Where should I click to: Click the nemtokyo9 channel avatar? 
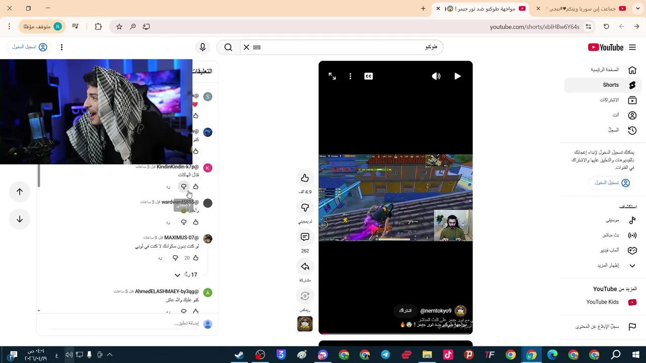[x=460, y=311]
